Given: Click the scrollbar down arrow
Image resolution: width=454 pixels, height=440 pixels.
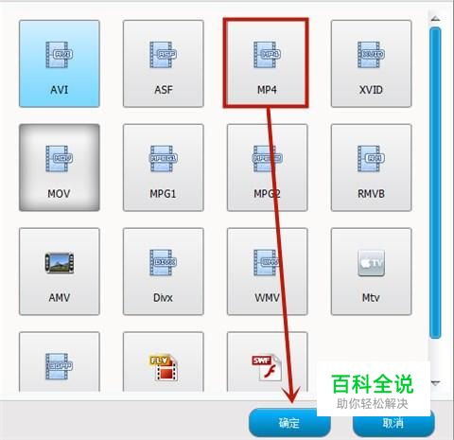Looking at the screenshot, I should point(435,383).
